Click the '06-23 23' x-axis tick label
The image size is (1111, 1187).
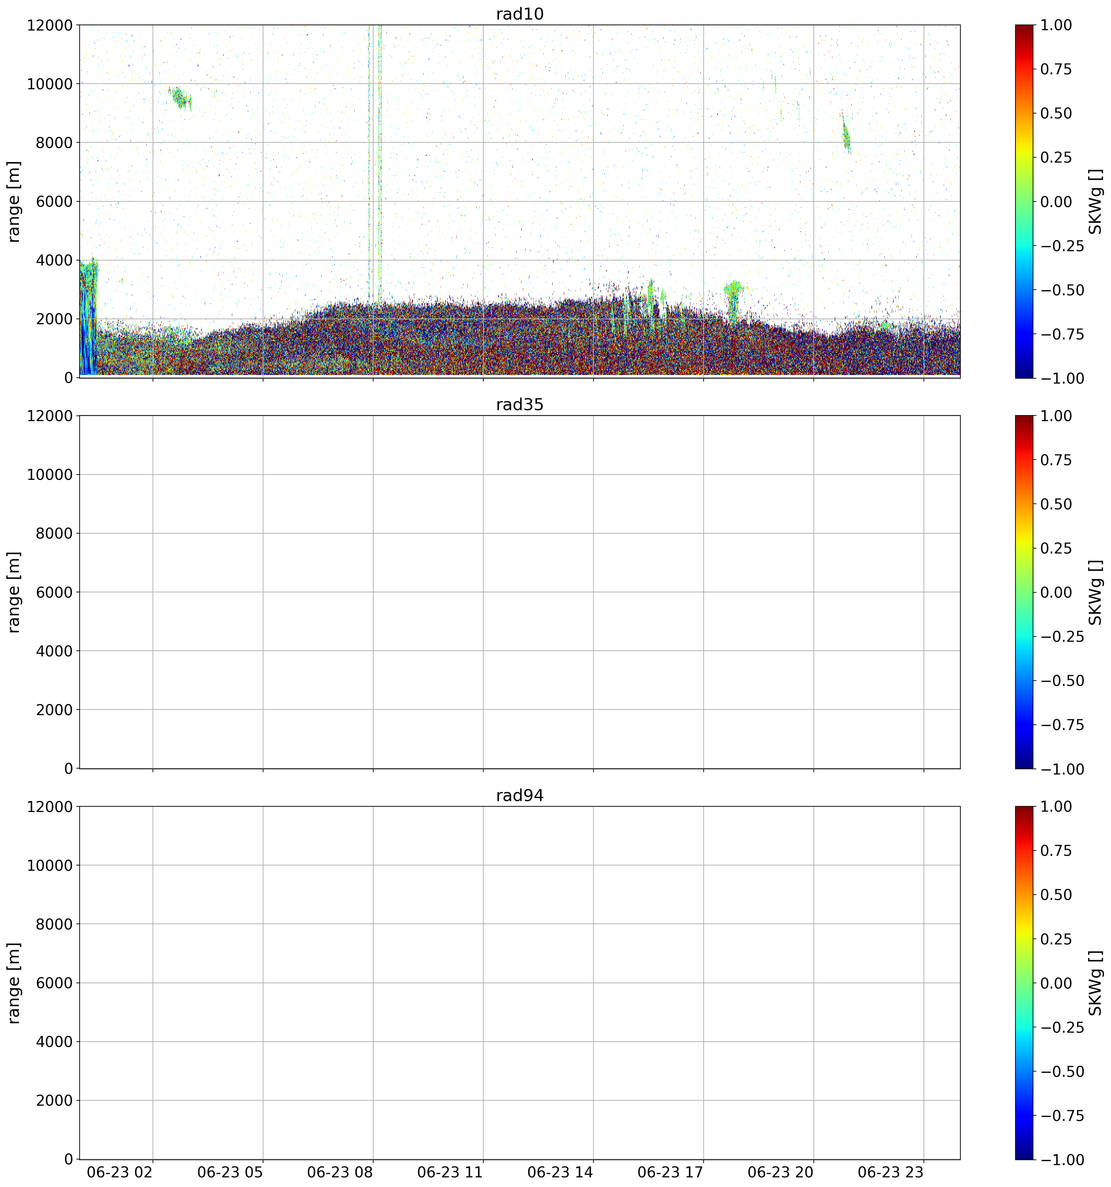click(890, 1172)
